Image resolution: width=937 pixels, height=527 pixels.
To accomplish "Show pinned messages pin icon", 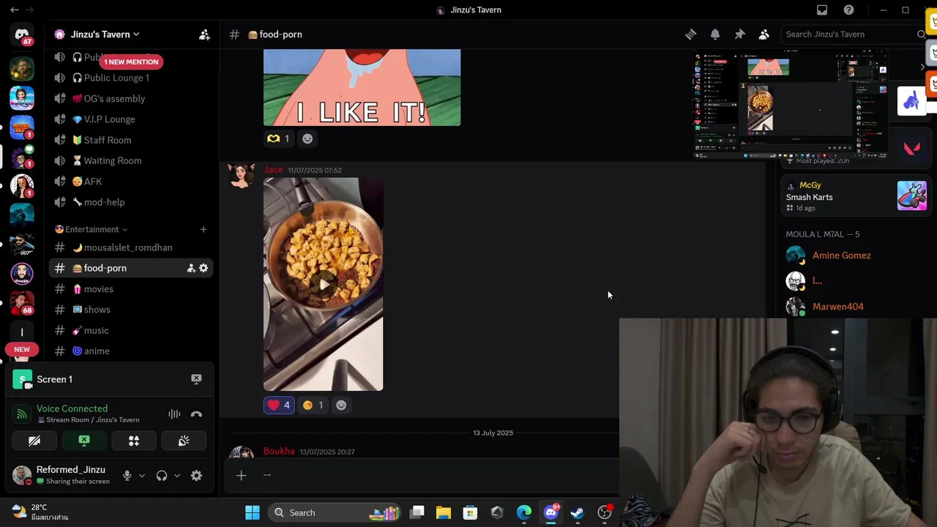I will coord(739,34).
